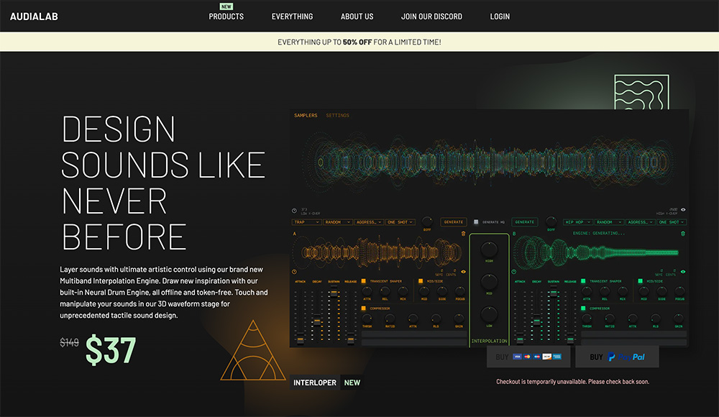Click sampler A's SUSTAIN fader handle
This screenshot has height=417, width=719.
pos(334,293)
